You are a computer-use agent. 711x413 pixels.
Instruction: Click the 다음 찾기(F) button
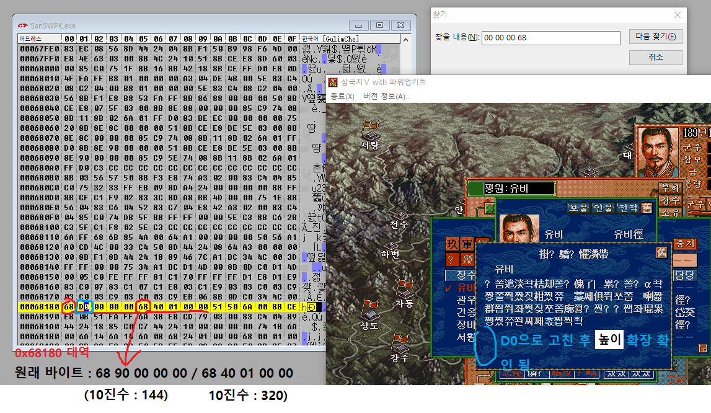point(655,37)
